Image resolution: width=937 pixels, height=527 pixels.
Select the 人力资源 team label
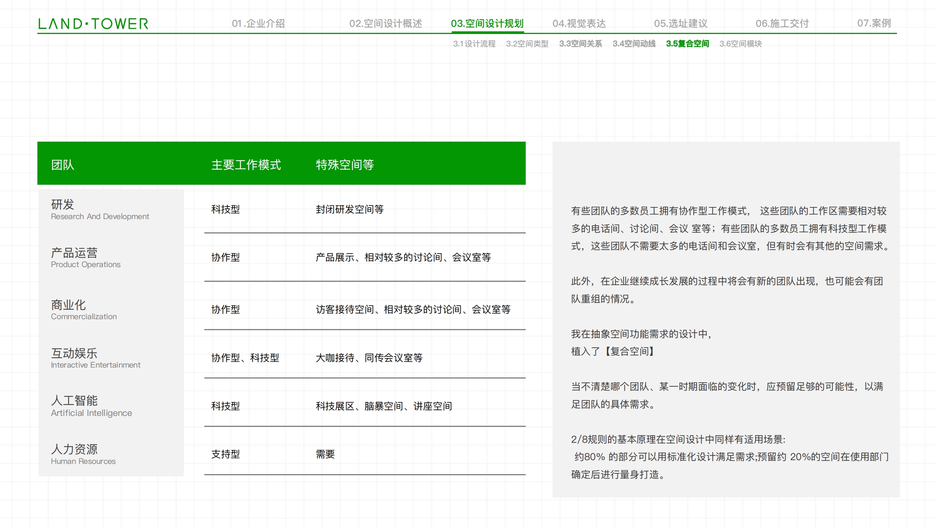tap(74, 449)
